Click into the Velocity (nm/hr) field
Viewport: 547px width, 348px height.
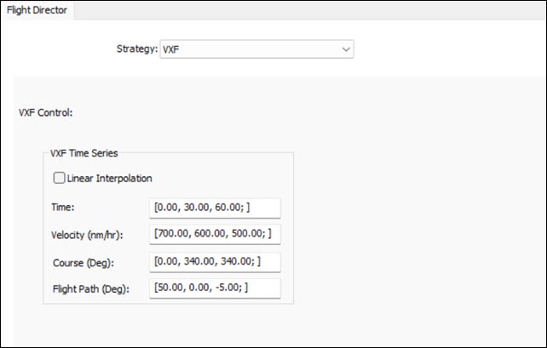click(x=215, y=233)
